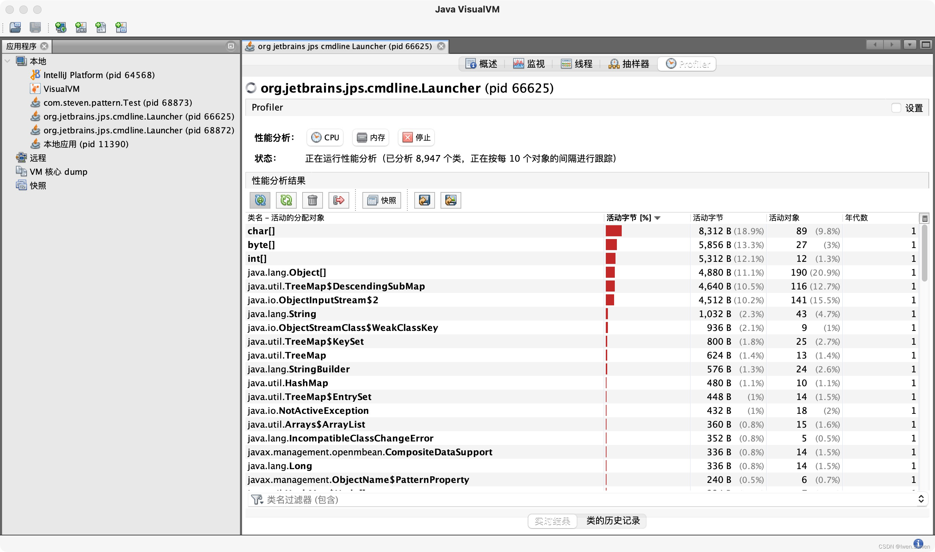
Task: Click the Save toolbar icon
Action: point(35,27)
